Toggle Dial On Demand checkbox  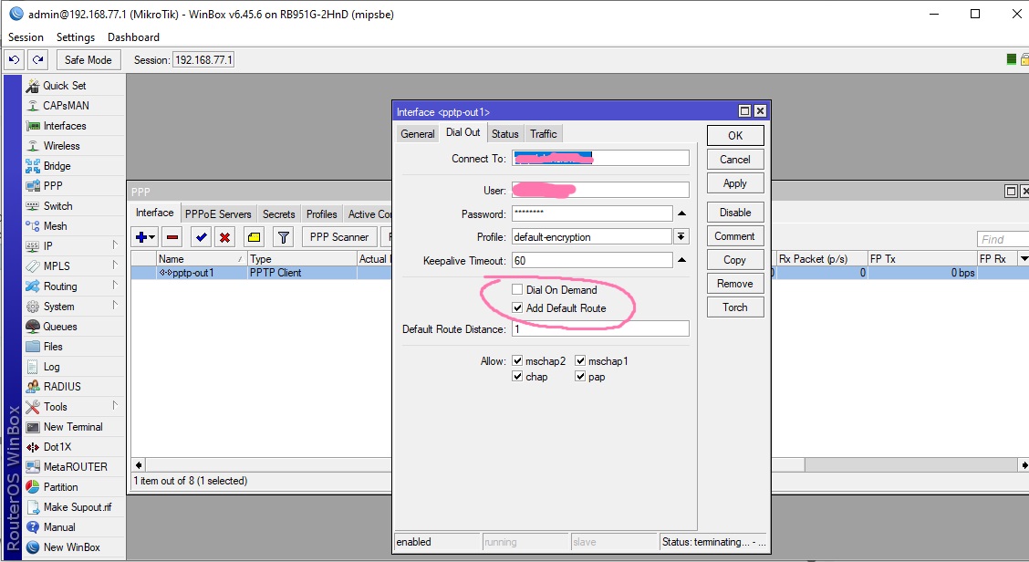click(517, 289)
